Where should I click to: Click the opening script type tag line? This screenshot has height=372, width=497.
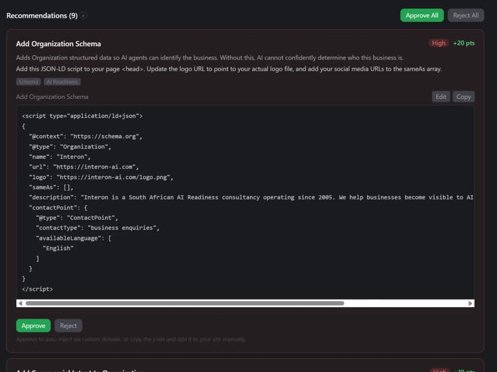82,116
